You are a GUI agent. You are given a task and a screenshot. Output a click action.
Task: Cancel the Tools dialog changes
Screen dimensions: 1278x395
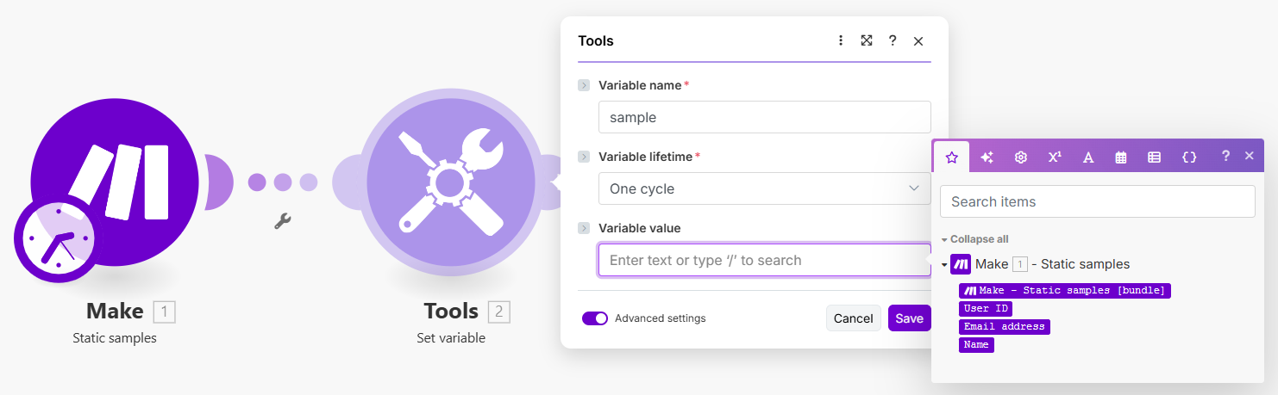pos(853,318)
